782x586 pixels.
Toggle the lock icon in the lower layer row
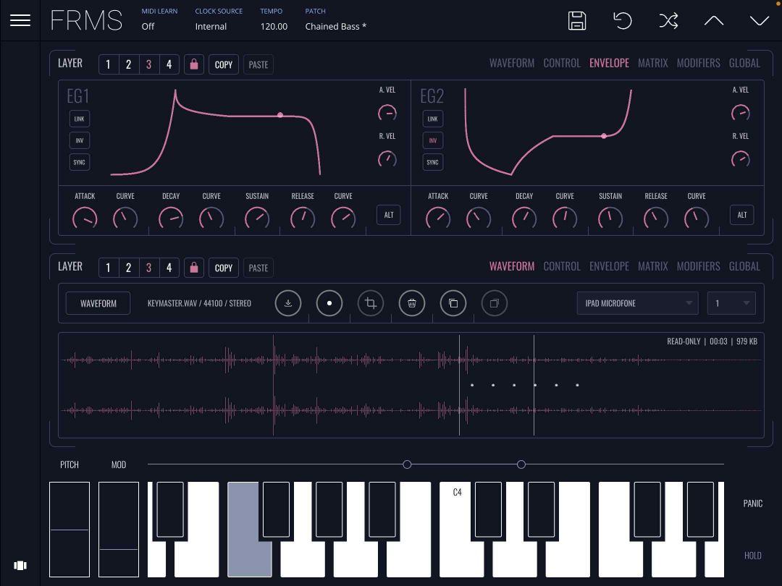[194, 268]
